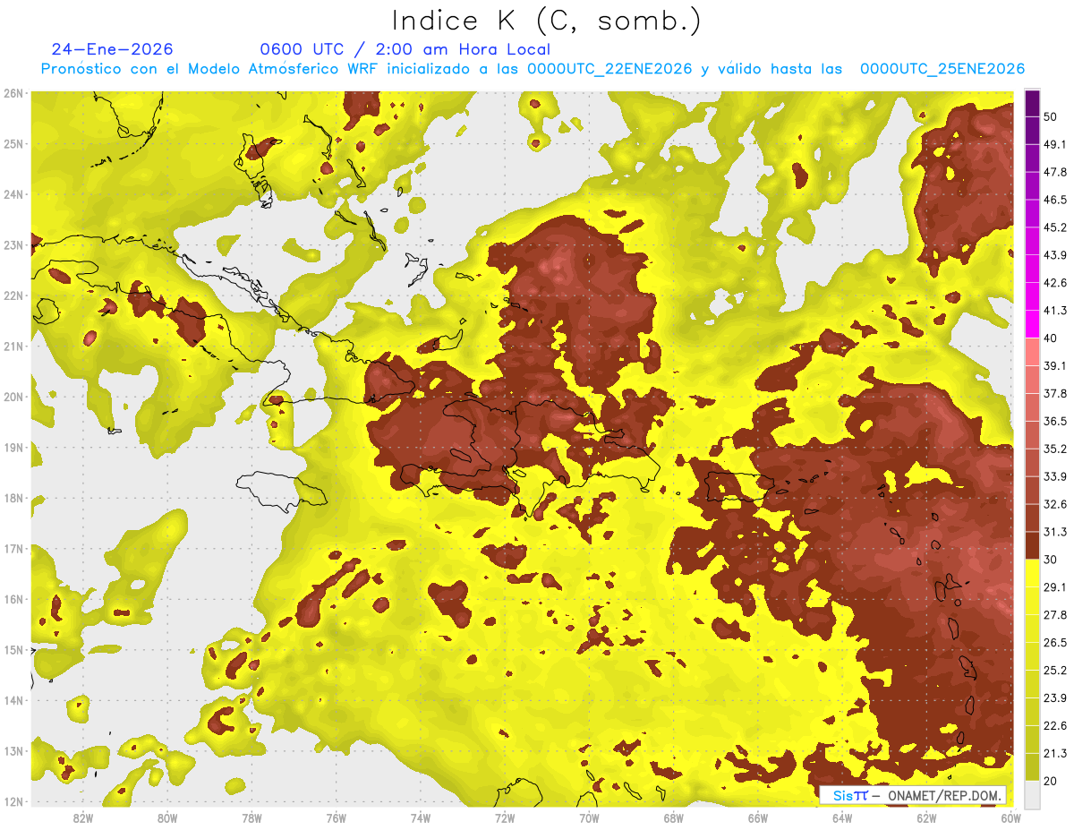Viewport: 1074px width, 830px height.
Task: Click the longitude label "70W"
Action: click(x=589, y=818)
